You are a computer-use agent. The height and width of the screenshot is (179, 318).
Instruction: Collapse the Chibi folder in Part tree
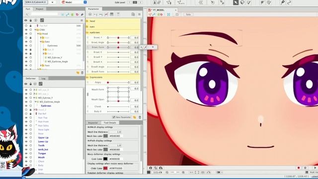coord(35,30)
